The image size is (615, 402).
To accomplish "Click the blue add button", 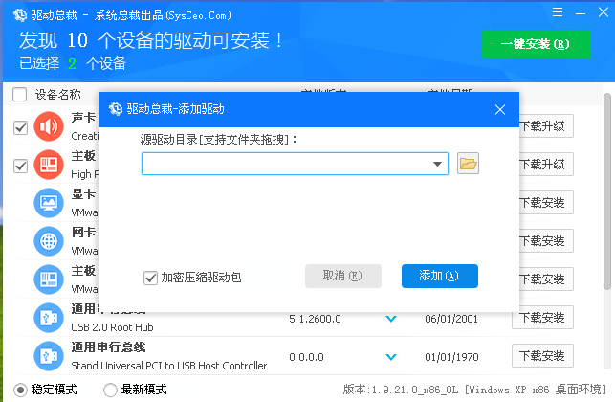I will pyautogui.click(x=440, y=276).
